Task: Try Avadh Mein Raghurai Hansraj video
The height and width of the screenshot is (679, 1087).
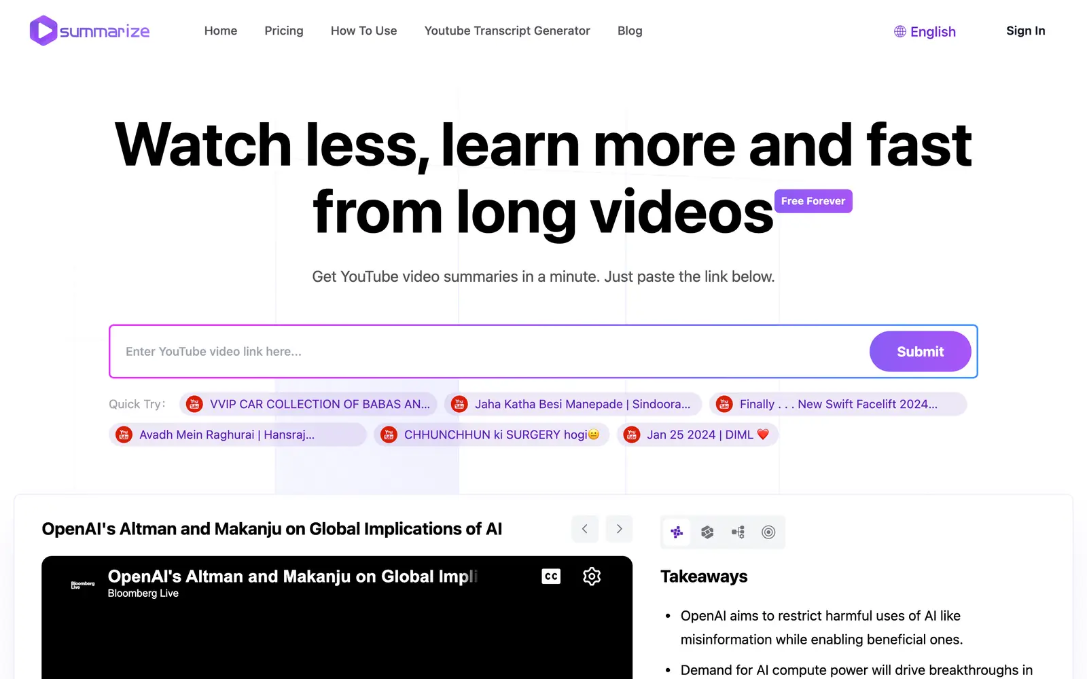Action: tap(237, 435)
